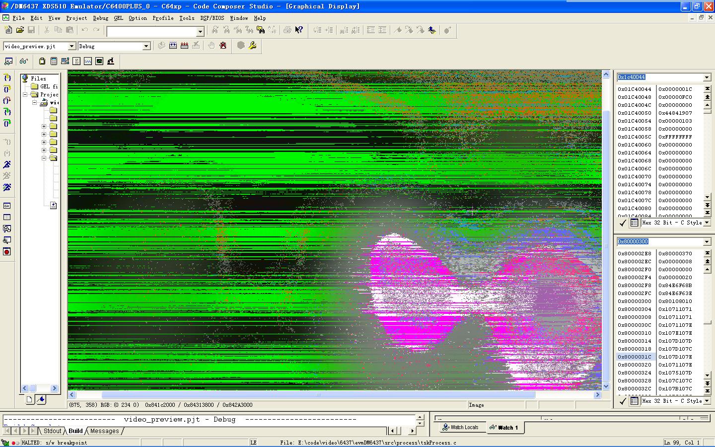
Task: Open the Debug menu
Action: [x=101, y=18]
